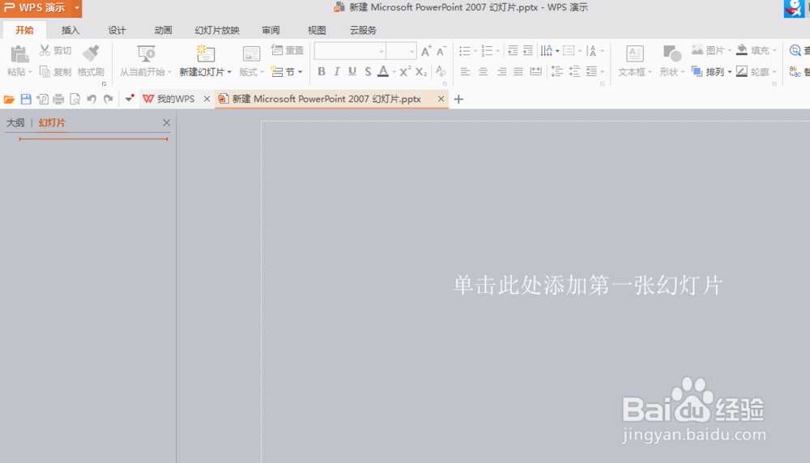This screenshot has width=810, height=463.
Task: Open the Review (审阅) ribbon tab
Action: (271, 31)
